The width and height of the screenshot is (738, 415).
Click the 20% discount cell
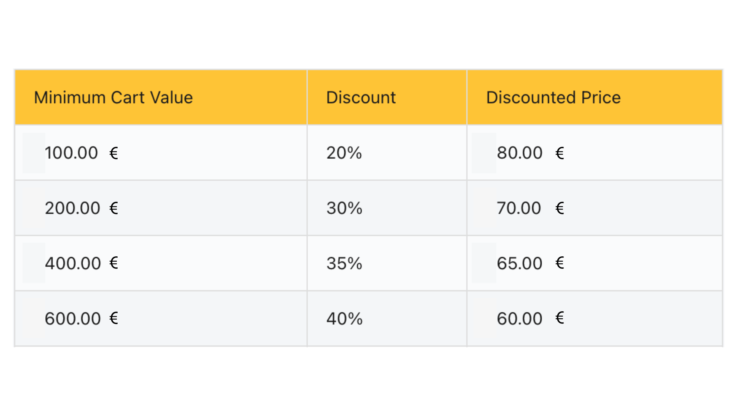pos(387,153)
